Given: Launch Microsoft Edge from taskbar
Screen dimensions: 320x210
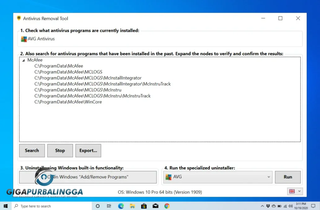Looking at the screenshot, I should (x=121, y=206).
